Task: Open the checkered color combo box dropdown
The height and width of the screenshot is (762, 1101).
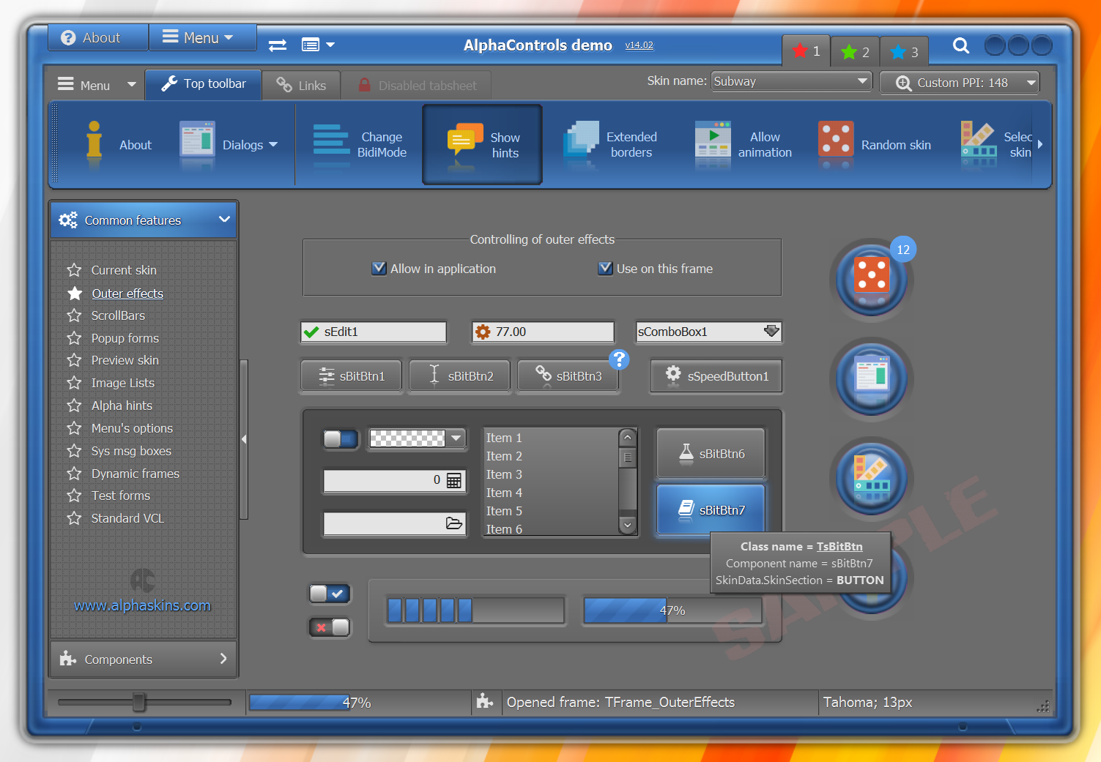Action: (456, 438)
